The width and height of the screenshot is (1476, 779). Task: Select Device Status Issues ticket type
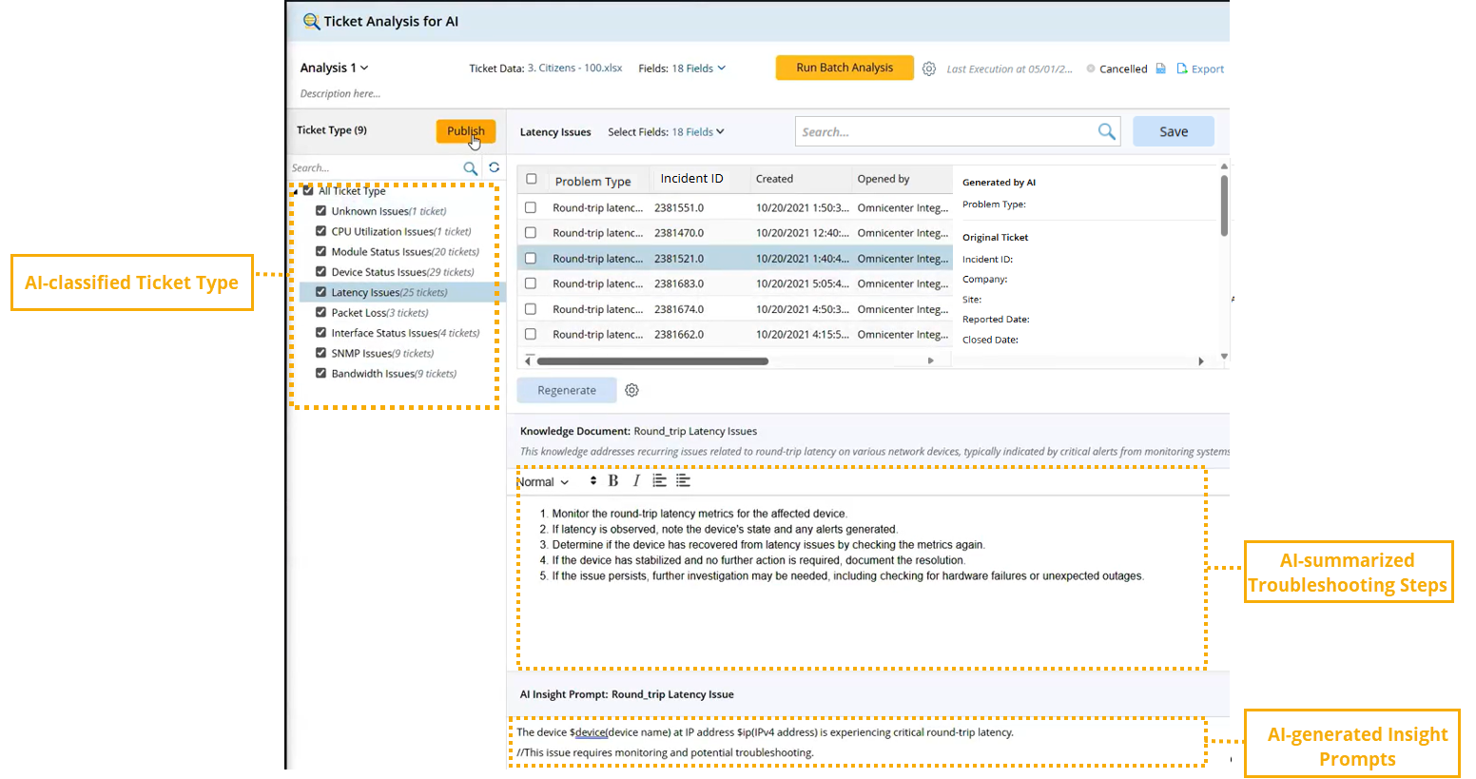pyautogui.click(x=379, y=272)
